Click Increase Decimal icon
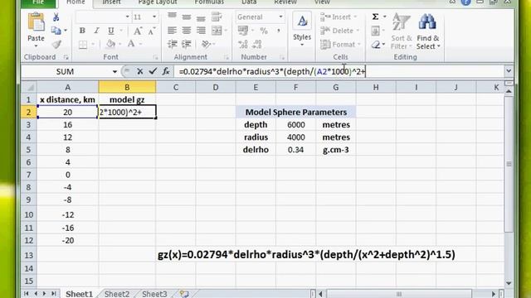The image size is (531, 298). (243, 44)
